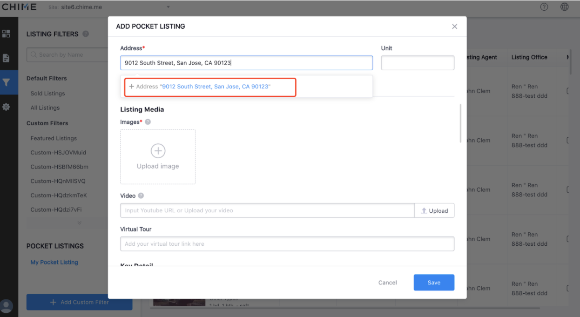Select the Custom-HSBfM66bm filter
This screenshot has height=317, width=580.
click(60, 167)
